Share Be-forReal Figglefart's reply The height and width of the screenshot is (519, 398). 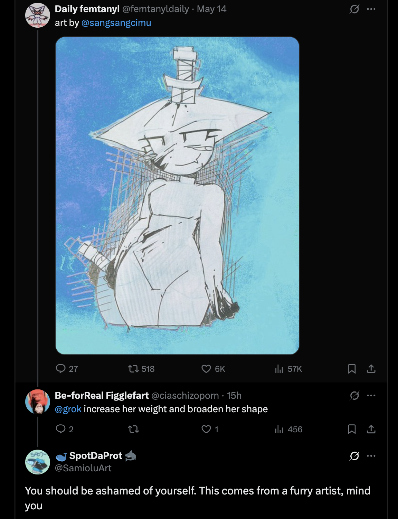[371, 429]
